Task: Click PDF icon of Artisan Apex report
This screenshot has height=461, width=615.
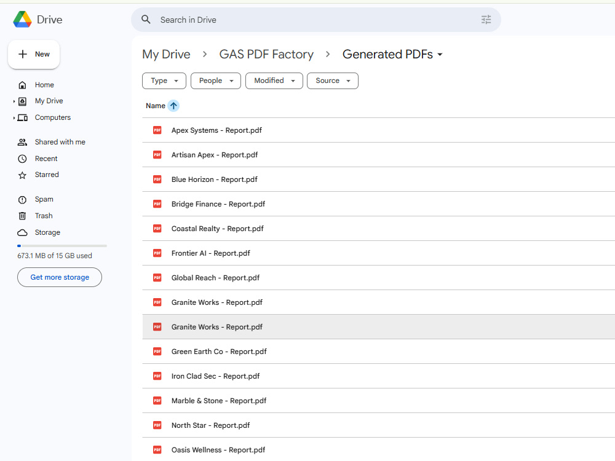Action: 157,155
